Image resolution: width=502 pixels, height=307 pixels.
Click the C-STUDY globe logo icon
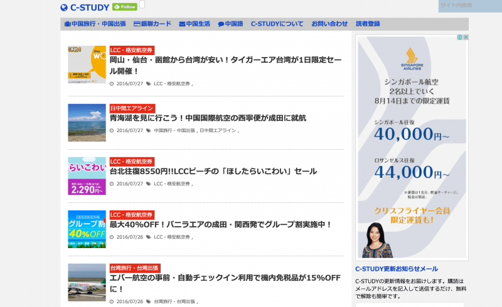click(64, 8)
